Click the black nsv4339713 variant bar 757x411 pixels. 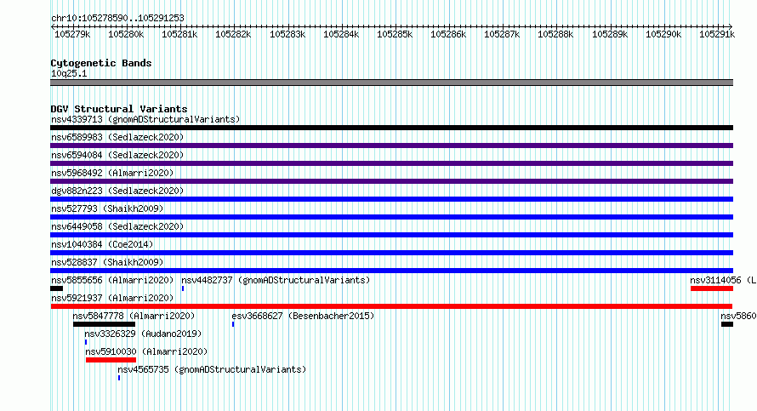click(391, 128)
